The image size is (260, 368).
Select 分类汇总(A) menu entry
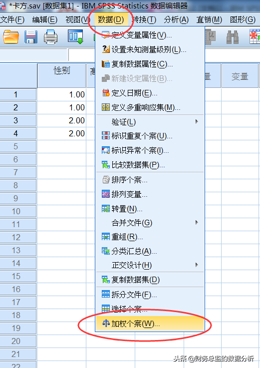[150, 251]
